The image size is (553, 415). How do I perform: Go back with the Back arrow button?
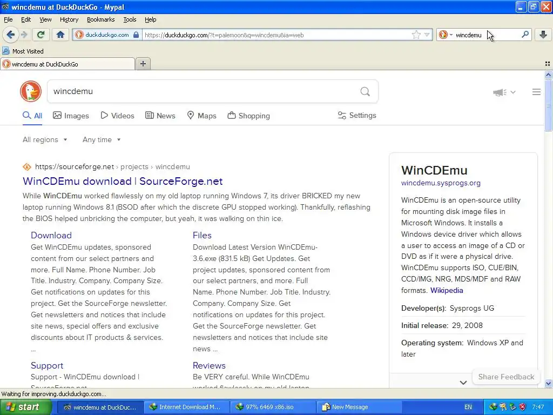[10, 35]
